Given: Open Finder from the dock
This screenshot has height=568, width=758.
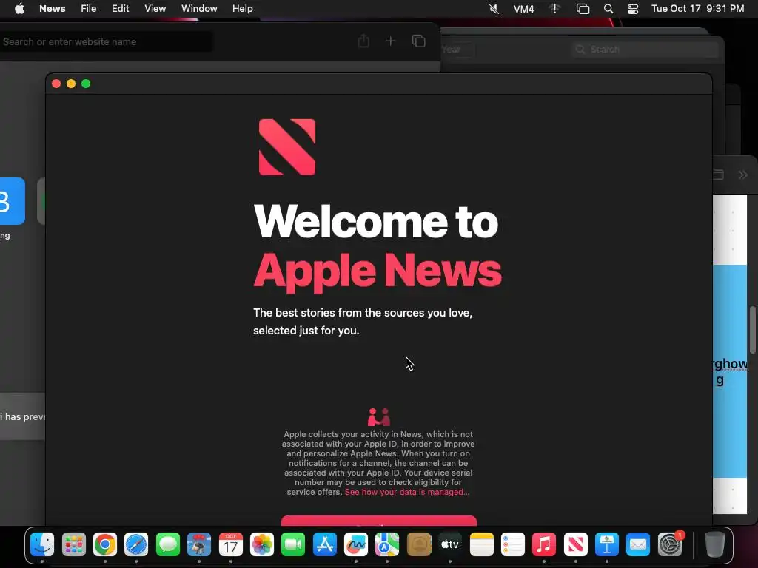Looking at the screenshot, I should point(42,545).
